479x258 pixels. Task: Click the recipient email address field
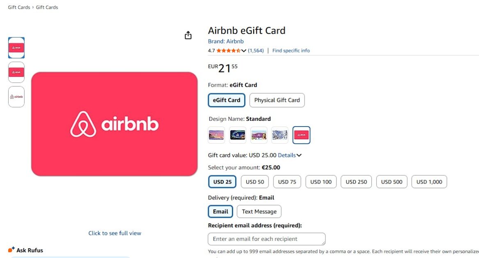(x=267, y=239)
